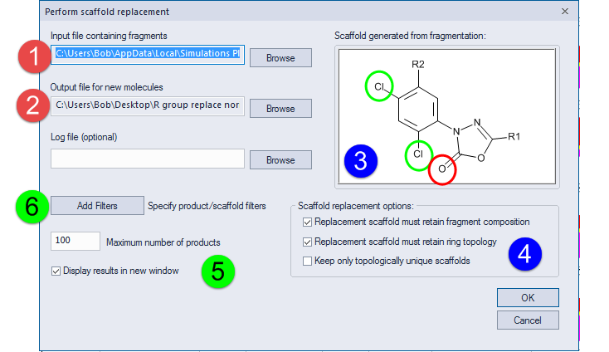Image resolution: width=609 pixels, height=352 pixels.
Task: Click the 'Output file for new molecules' label
Action: click(x=107, y=87)
